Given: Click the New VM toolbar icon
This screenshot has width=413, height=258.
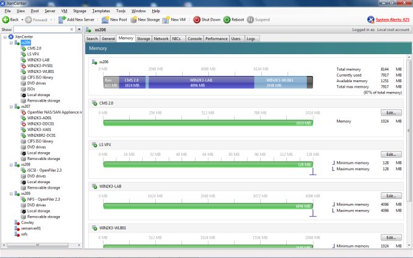Looking at the screenshot, I should [166, 19].
